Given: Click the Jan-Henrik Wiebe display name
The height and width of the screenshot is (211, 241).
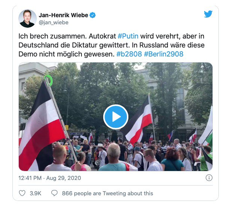Looking at the screenshot, I should (63, 15).
